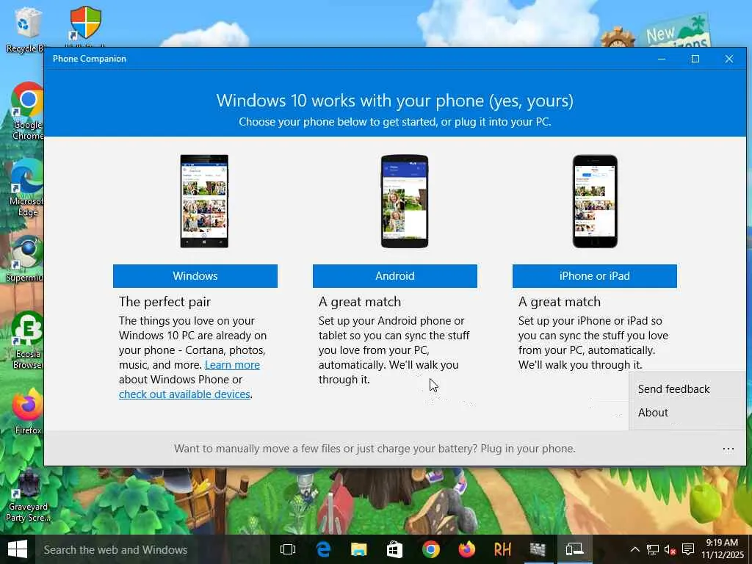
Task: Click the Phone Companion taskbar icon
Action: point(574,549)
